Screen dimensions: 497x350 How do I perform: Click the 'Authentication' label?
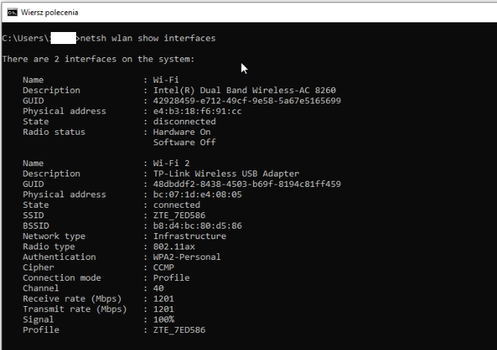click(x=59, y=257)
